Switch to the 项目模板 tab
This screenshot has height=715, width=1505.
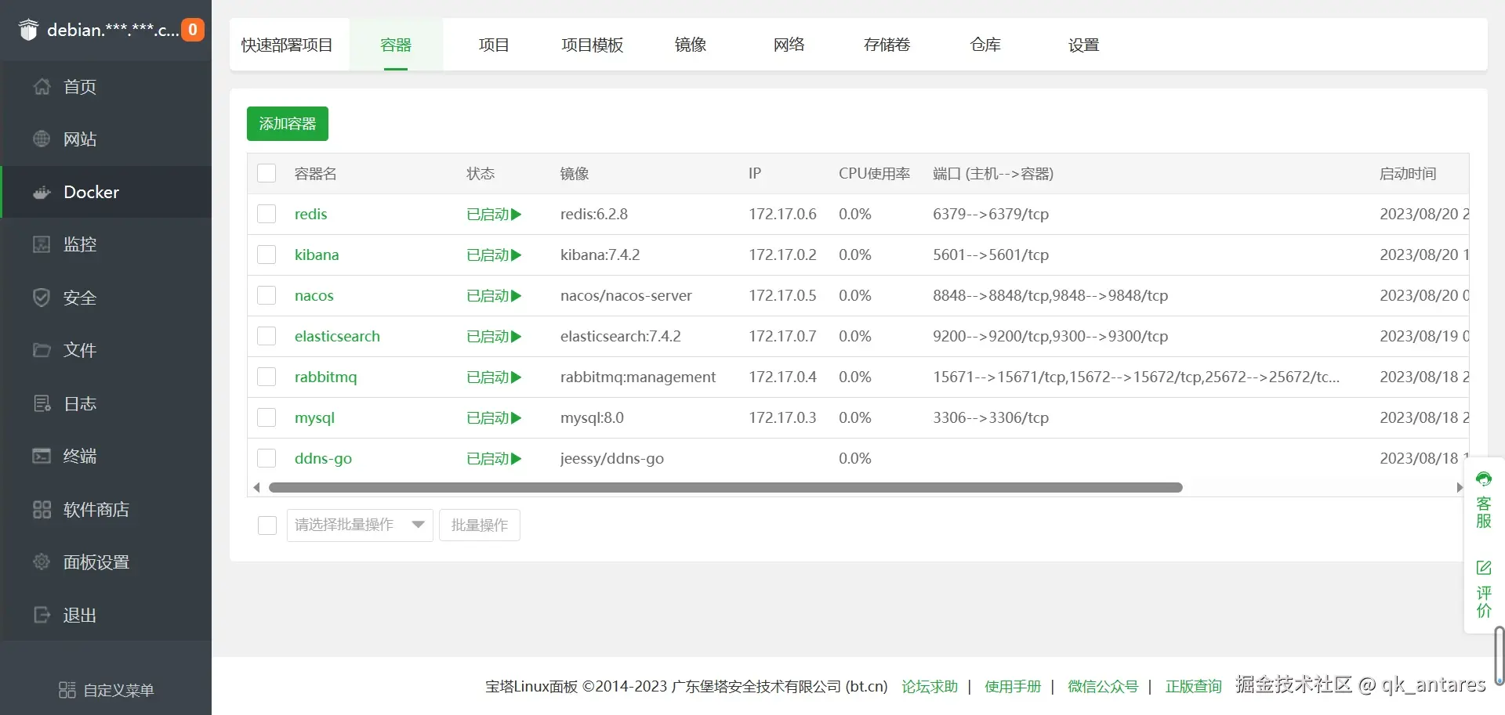point(592,45)
